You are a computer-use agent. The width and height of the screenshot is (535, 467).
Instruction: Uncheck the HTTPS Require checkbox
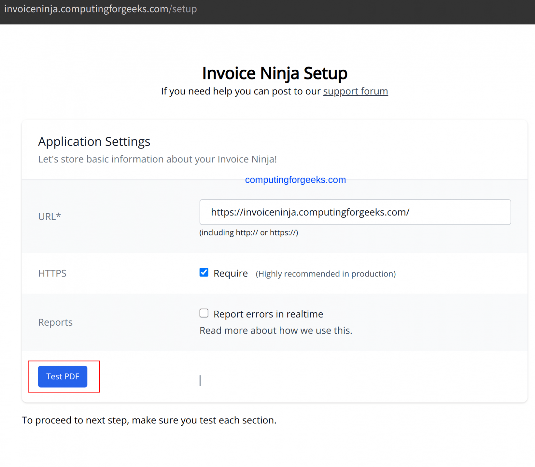coord(204,272)
